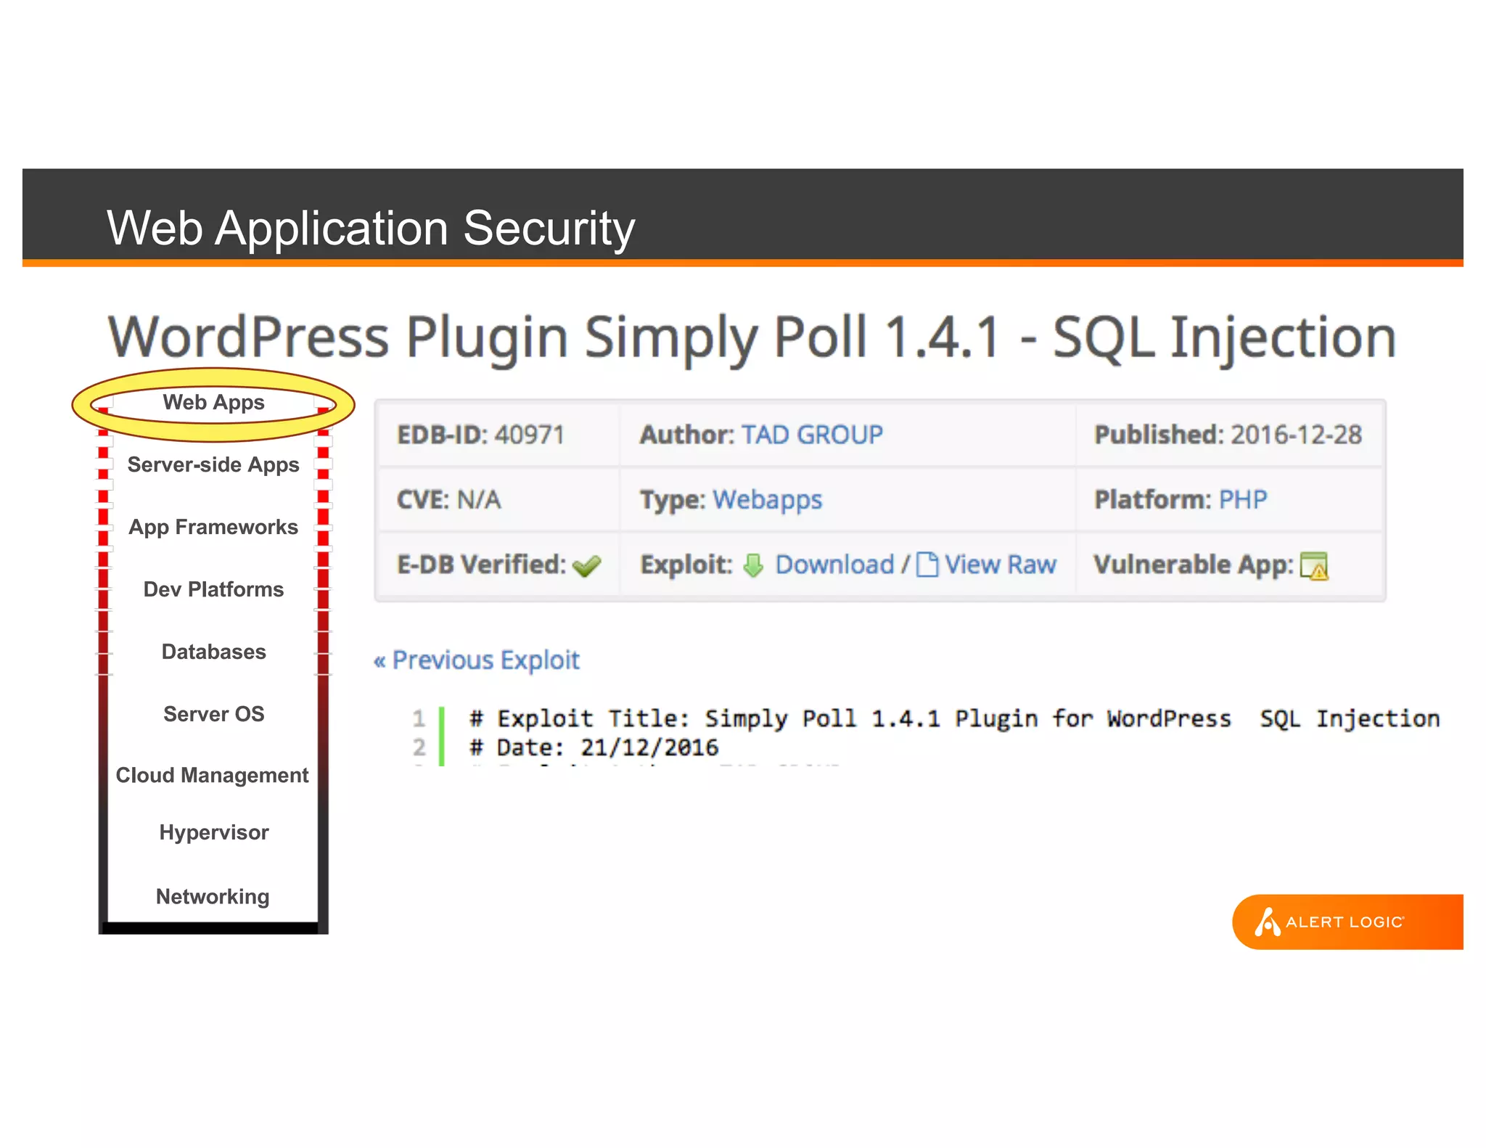
Task: Click code line 1 Exploit Title
Action: click(954, 718)
